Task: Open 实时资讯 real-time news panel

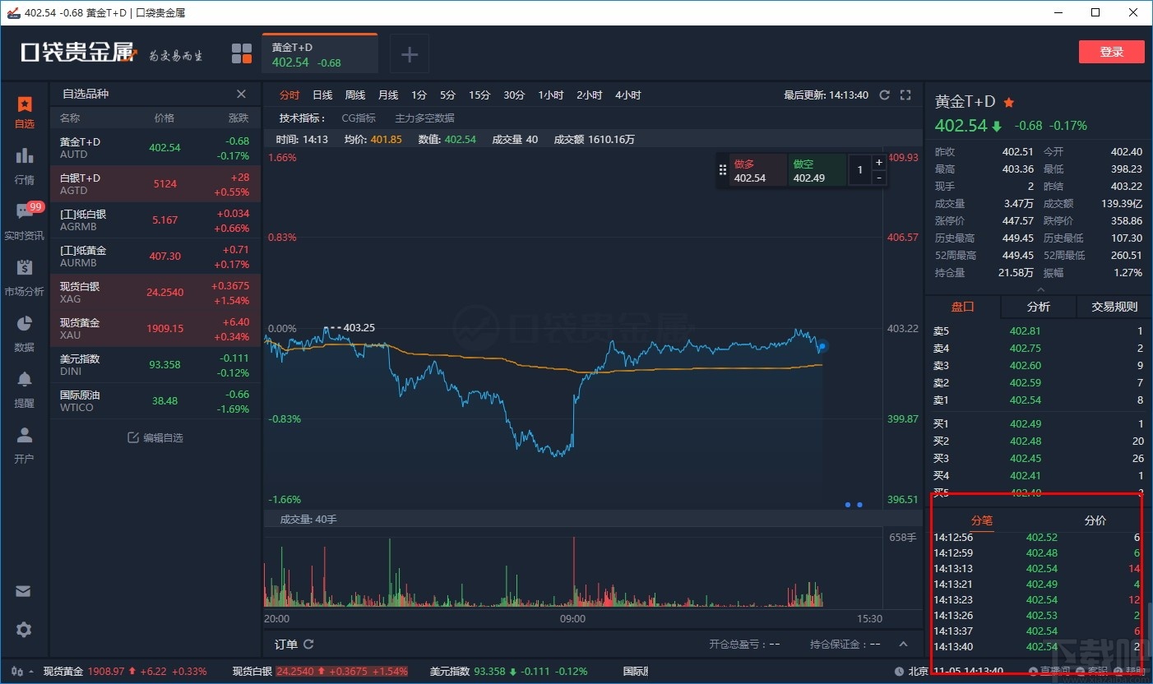Action: tap(24, 220)
